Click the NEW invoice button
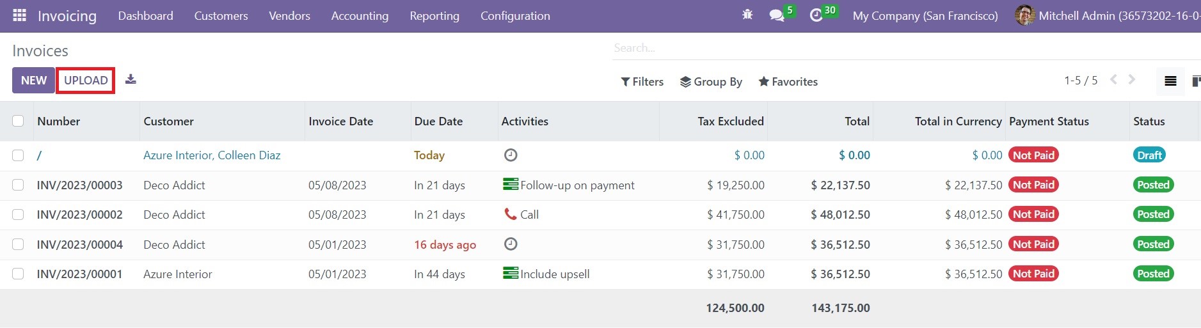The image size is (1201, 328). pyautogui.click(x=33, y=81)
